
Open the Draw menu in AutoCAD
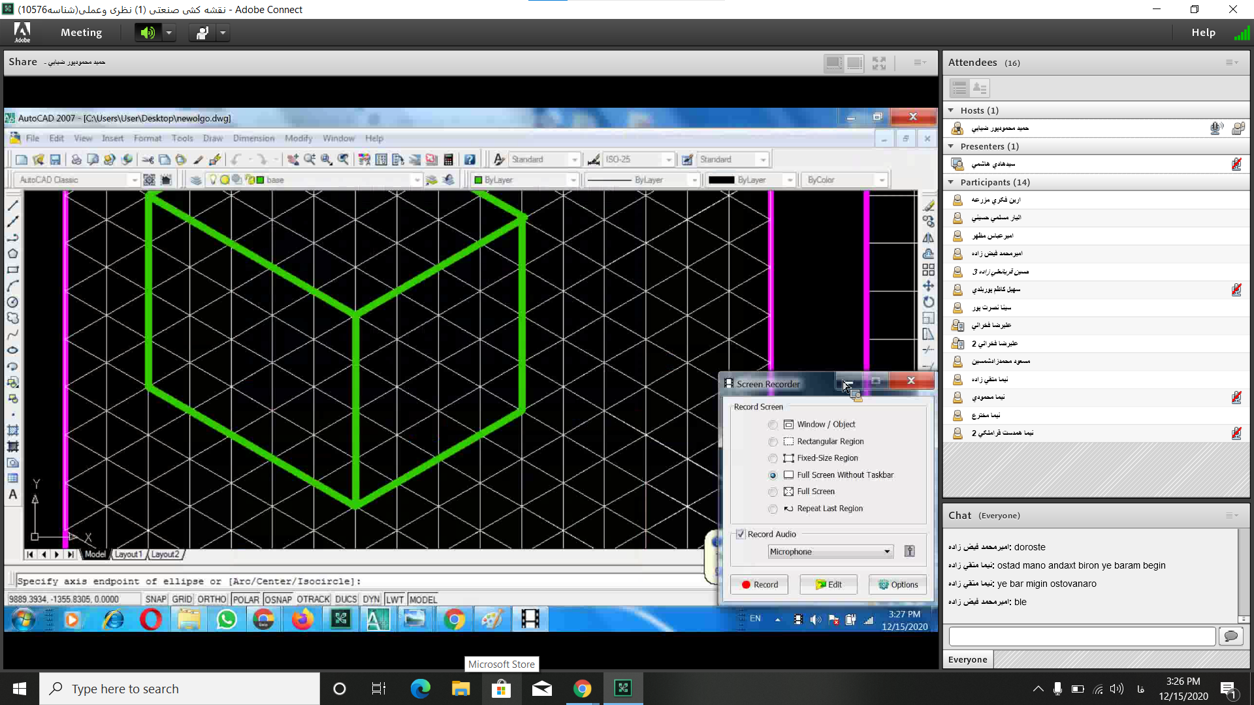[x=212, y=138]
